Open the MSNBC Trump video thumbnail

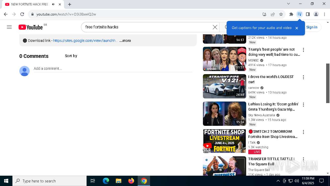pyautogui.click(x=225, y=59)
